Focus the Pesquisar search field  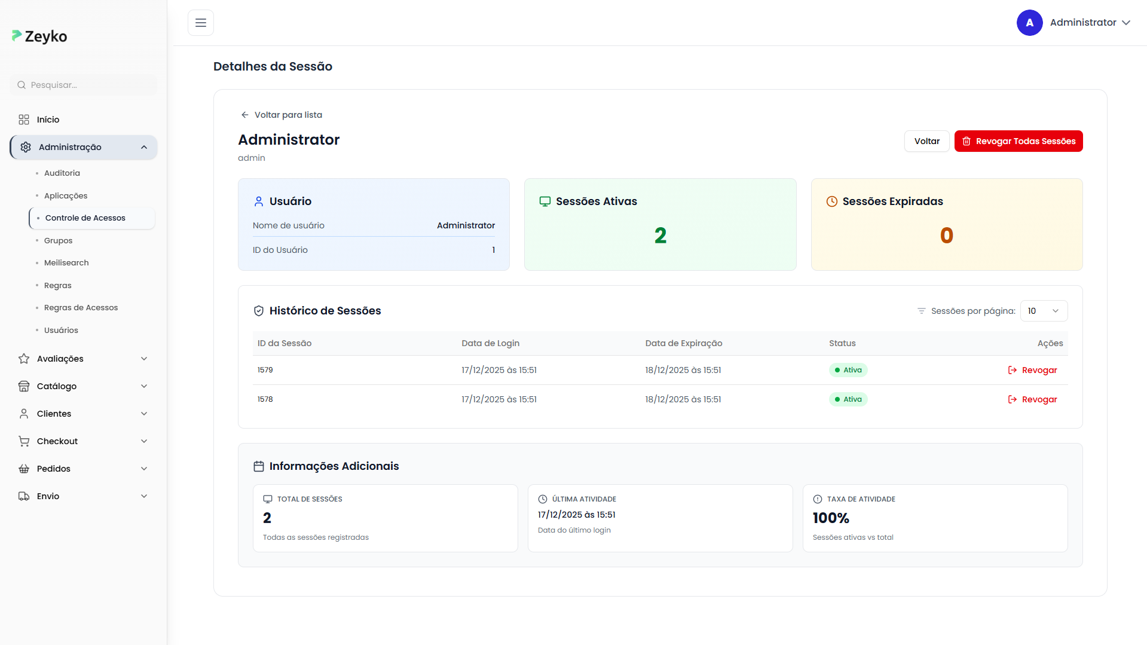90,85
